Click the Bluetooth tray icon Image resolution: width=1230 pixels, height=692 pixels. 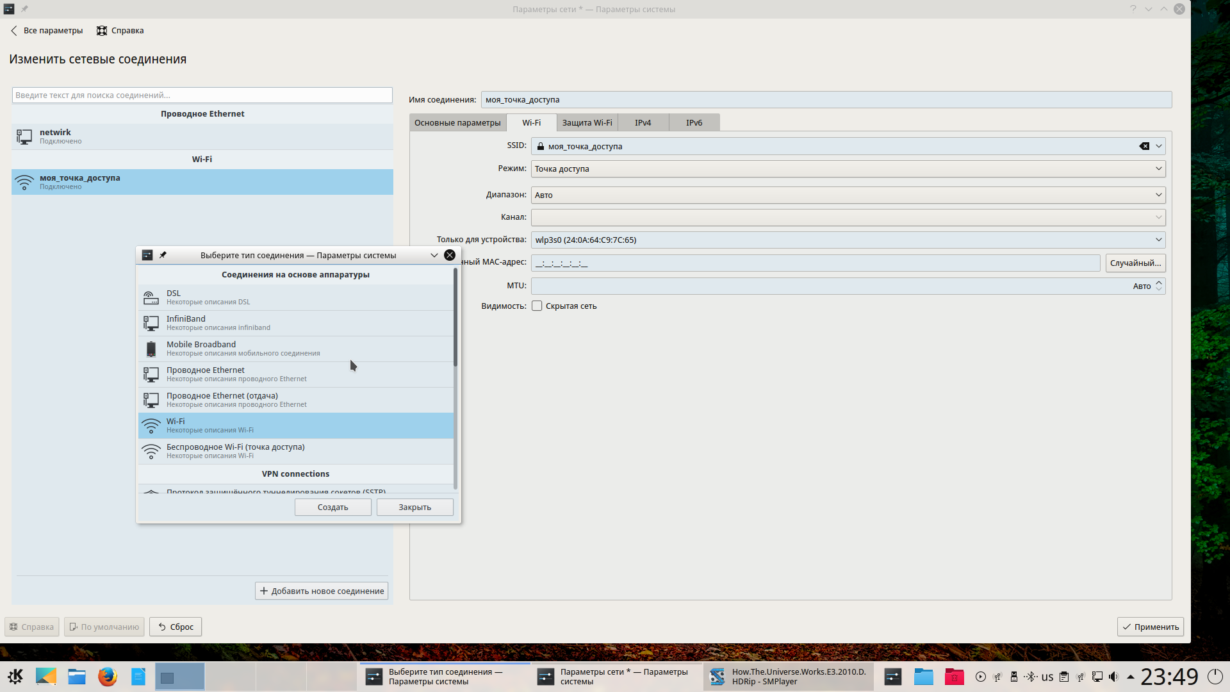click(x=1030, y=677)
